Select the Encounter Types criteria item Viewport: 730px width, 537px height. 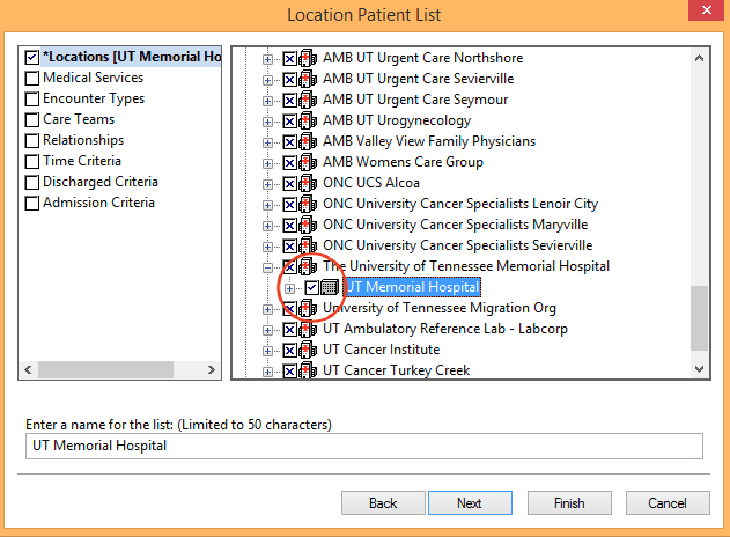pyautogui.click(x=94, y=99)
